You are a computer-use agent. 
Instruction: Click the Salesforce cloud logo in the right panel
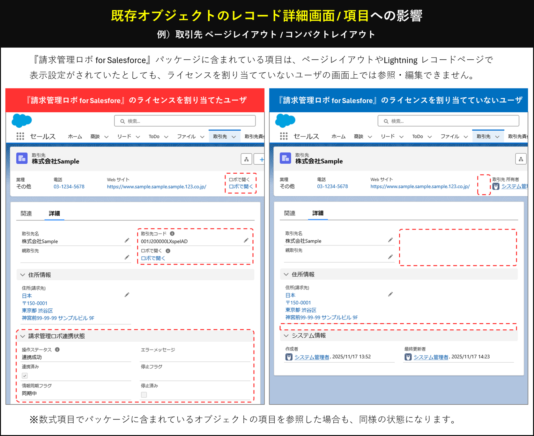click(x=285, y=121)
